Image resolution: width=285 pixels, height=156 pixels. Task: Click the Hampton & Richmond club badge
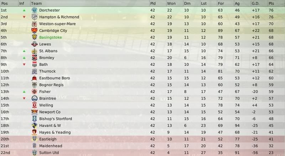pyautogui.click(x=34, y=17)
